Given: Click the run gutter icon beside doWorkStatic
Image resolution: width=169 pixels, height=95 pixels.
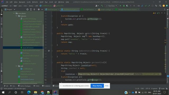Looking at the screenshot, I should 49,51.
